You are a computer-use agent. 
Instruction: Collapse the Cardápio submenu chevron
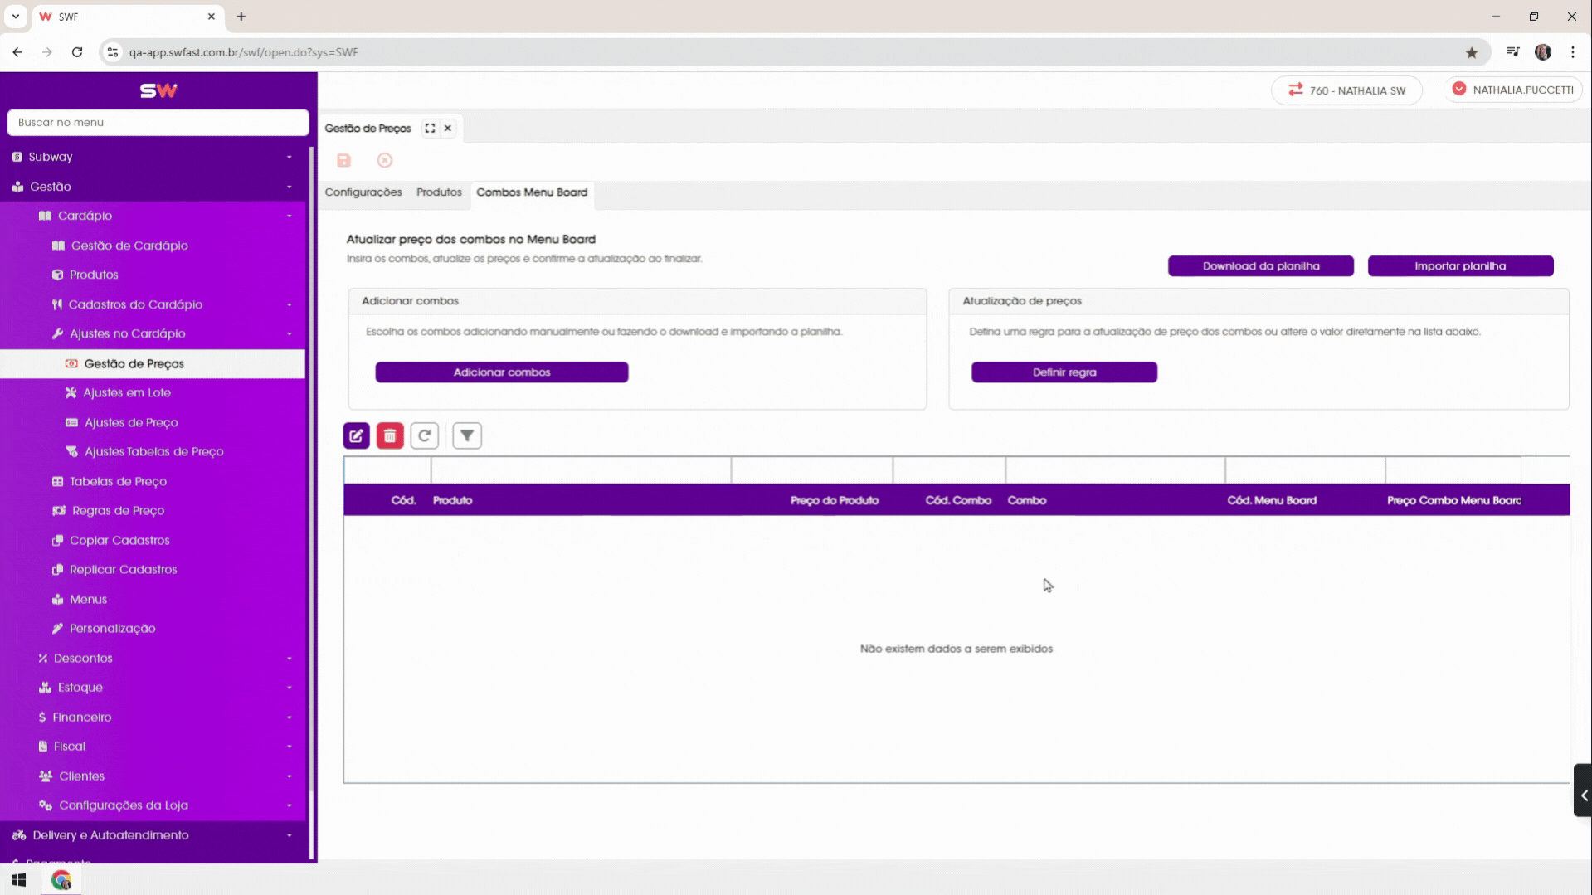tap(290, 216)
